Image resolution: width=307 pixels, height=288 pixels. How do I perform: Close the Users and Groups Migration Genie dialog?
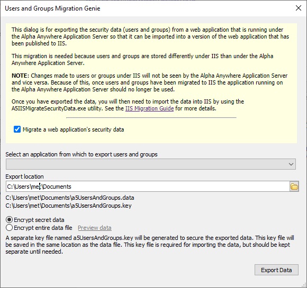click(x=299, y=8)
